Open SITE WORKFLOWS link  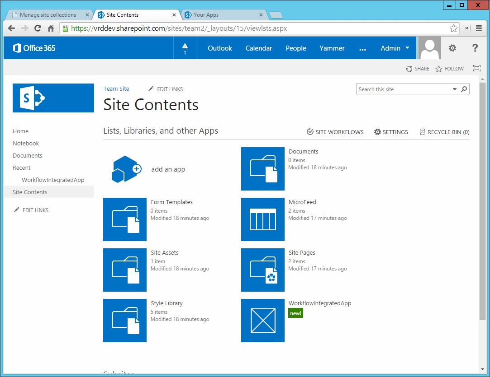click(335, 132)
